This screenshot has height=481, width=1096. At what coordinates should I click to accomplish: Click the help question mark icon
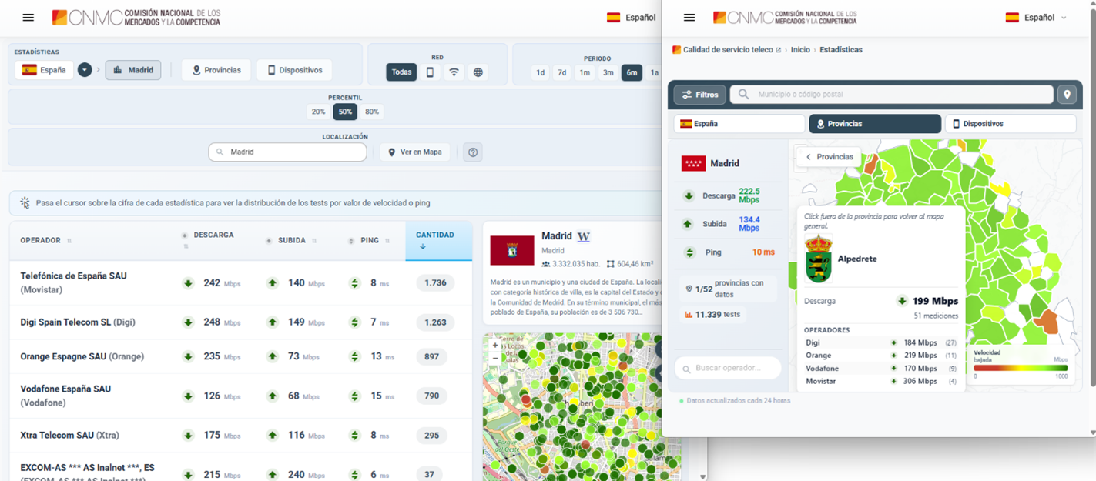pyautogui.click(x=473, y=152)
